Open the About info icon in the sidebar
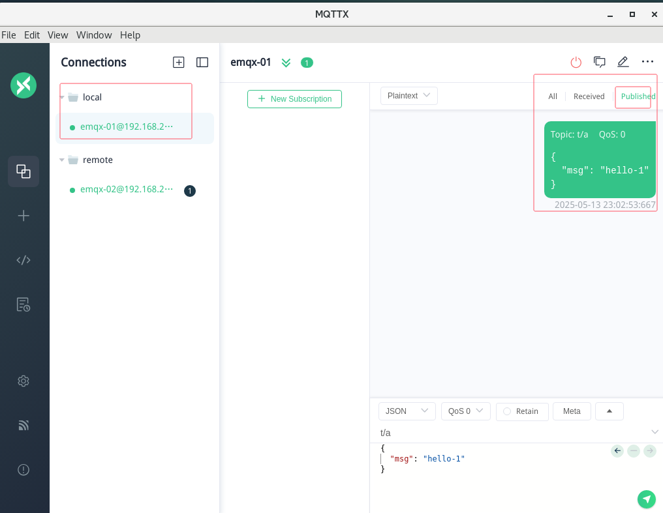 23,469
